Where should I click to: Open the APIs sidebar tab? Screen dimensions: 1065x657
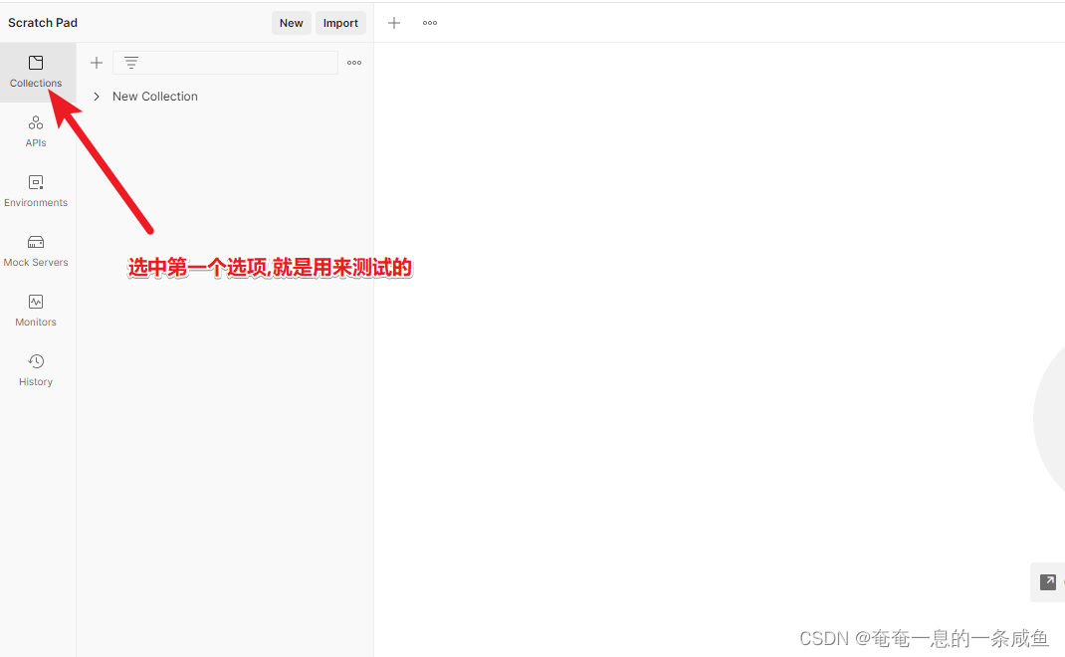36,131
